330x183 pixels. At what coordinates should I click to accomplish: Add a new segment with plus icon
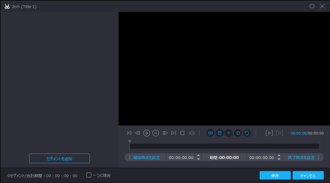click(x=229, y=133)
